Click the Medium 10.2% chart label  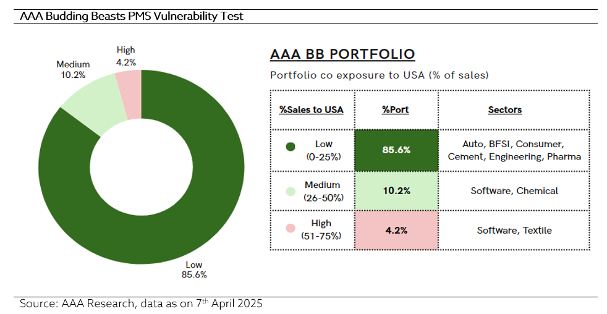[73, 69]
